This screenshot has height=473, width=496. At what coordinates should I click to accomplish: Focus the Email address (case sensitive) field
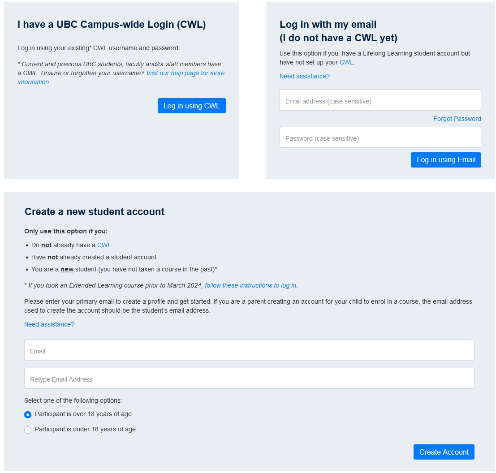(380, 100)
